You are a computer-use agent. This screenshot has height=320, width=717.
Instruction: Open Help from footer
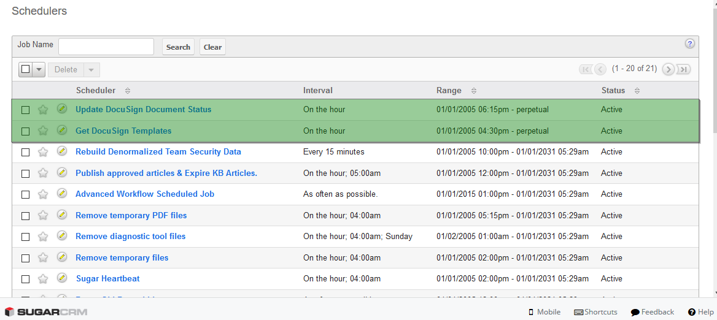(701, 312)
